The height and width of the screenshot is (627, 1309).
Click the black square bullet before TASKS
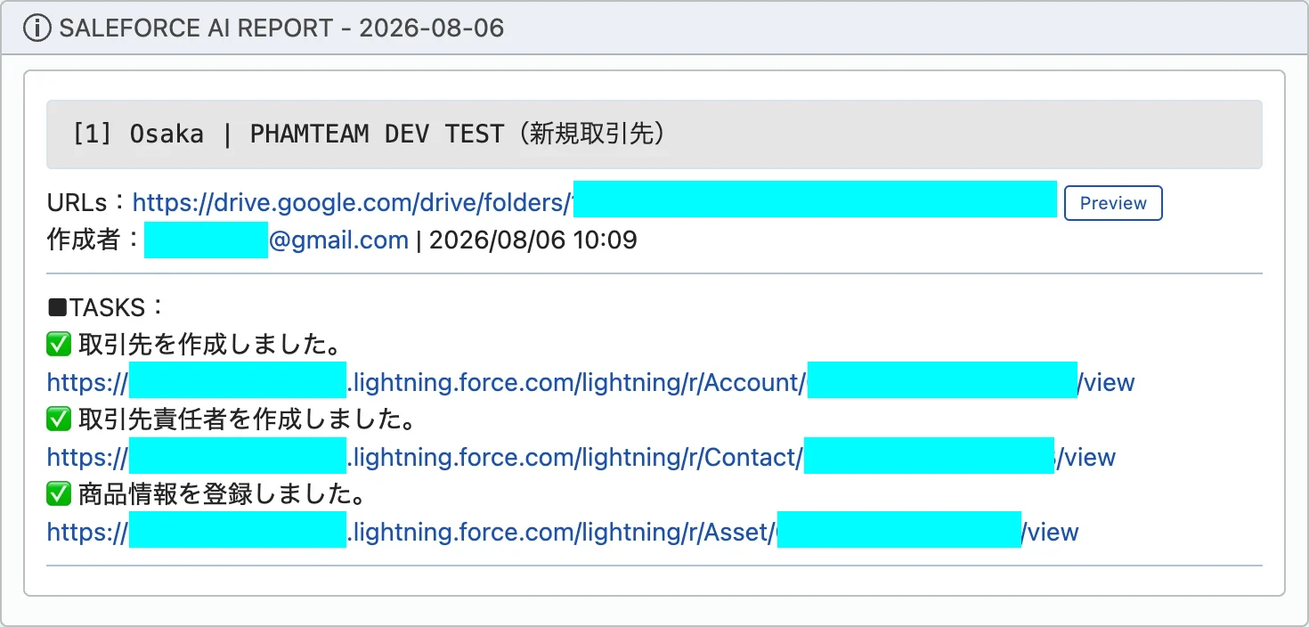pos(57,308)
